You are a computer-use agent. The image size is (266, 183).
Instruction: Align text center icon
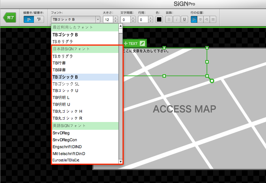coord(200,20)
